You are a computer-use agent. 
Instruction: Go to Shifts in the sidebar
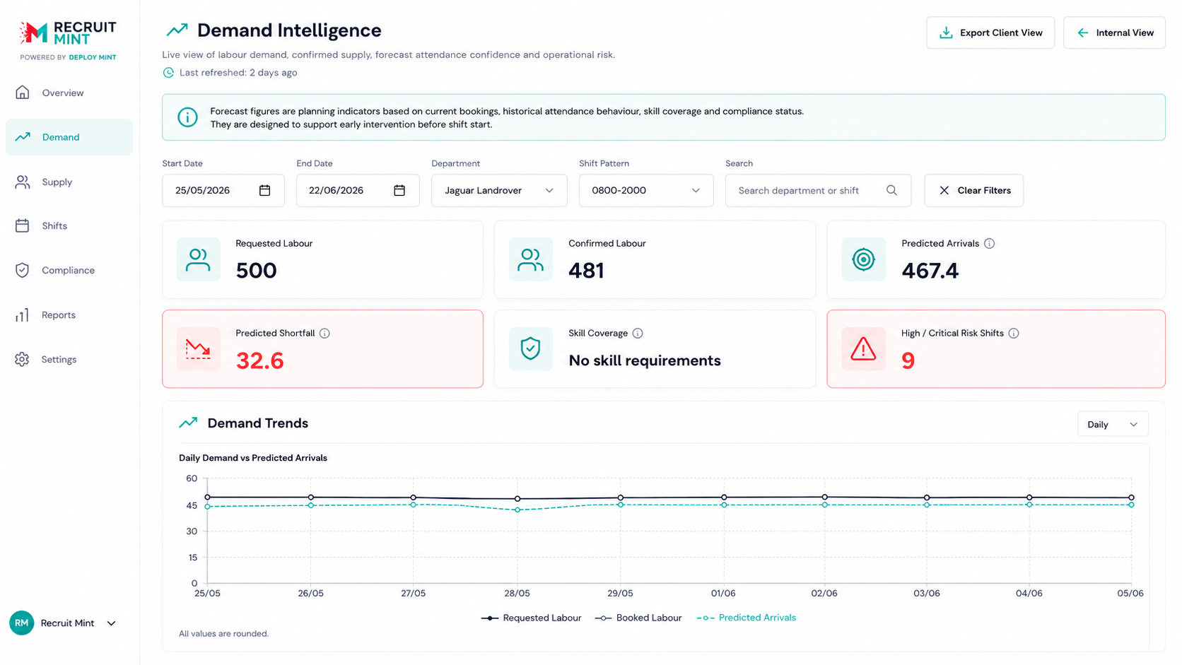point(69,225)
